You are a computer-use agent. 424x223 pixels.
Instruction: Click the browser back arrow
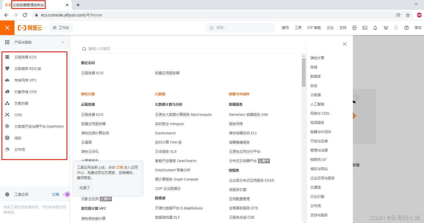coord(6,15)
